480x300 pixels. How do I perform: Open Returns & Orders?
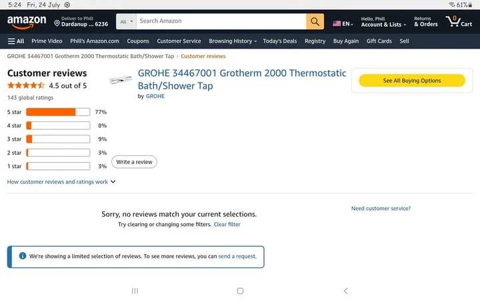click(x=426, y=22)
